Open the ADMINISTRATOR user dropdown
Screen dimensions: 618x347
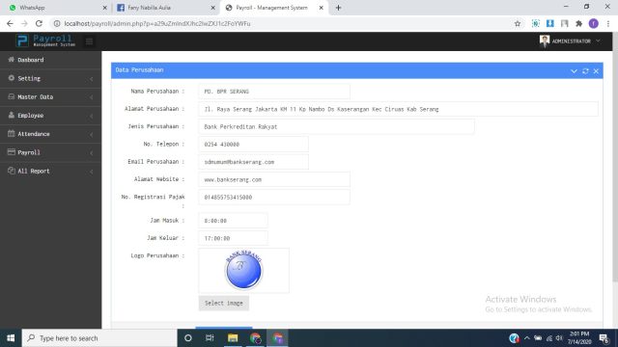pos(571,40)
